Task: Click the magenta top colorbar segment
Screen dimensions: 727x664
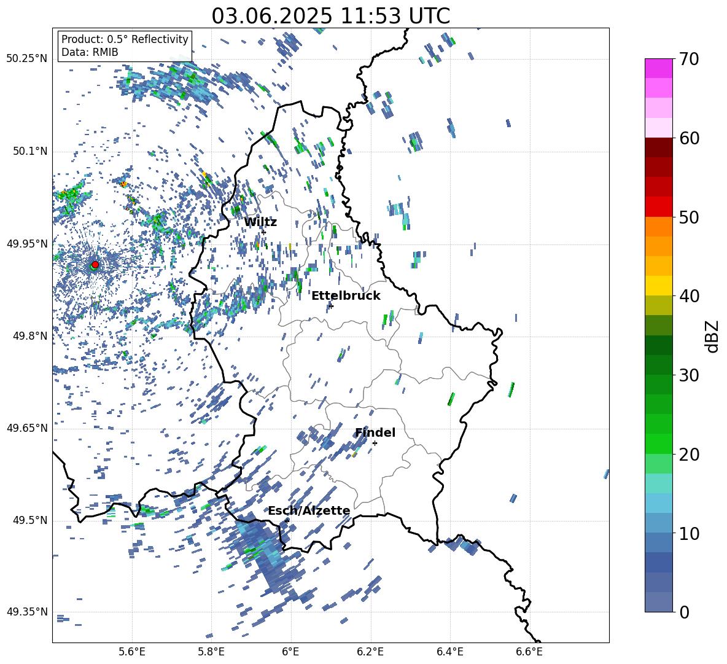Action: [658, 69]
